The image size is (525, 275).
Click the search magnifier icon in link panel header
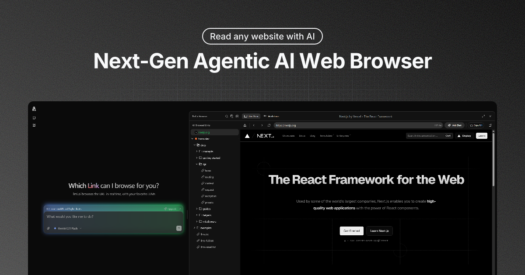click(227, 116)
